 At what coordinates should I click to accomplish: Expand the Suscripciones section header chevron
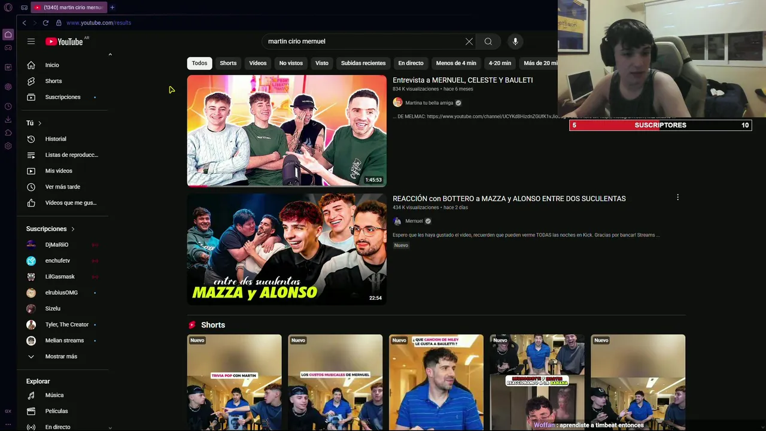pyautogui.click(x=73, y=229)
